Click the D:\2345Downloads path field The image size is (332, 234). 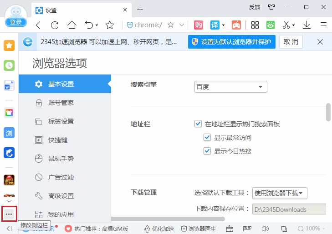[289, 209]
